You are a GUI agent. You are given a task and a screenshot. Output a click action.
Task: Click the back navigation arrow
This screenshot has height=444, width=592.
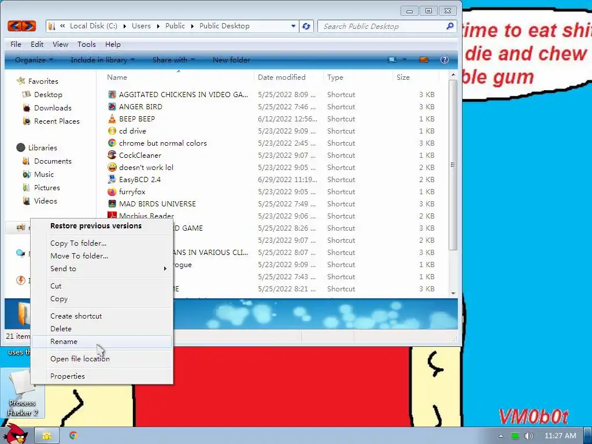[x=14, y=26]
